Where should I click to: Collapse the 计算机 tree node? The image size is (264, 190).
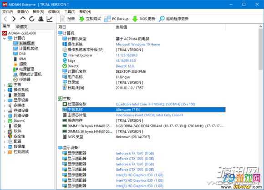[5, 38]
